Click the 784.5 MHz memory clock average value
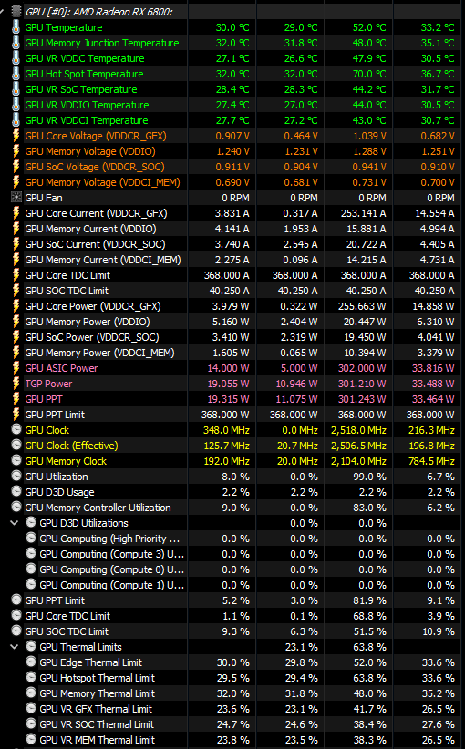465x749 pixels. click(431, 461)
